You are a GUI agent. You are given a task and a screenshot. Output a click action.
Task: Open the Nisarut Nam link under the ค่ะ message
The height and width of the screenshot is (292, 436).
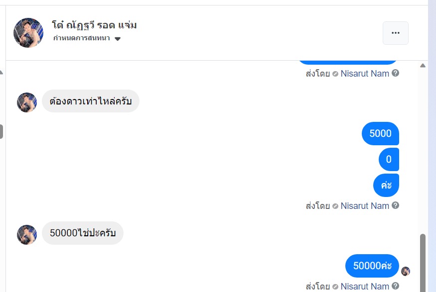tap(365, 205)
